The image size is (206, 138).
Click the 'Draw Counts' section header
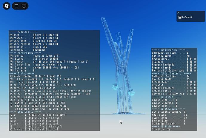tap(25, 112)
